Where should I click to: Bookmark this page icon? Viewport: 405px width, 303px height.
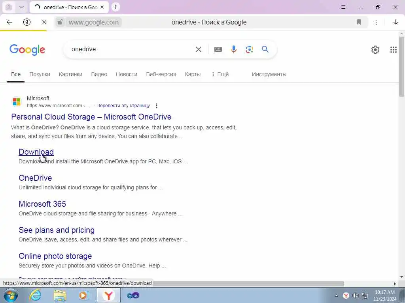coord(358,22)
